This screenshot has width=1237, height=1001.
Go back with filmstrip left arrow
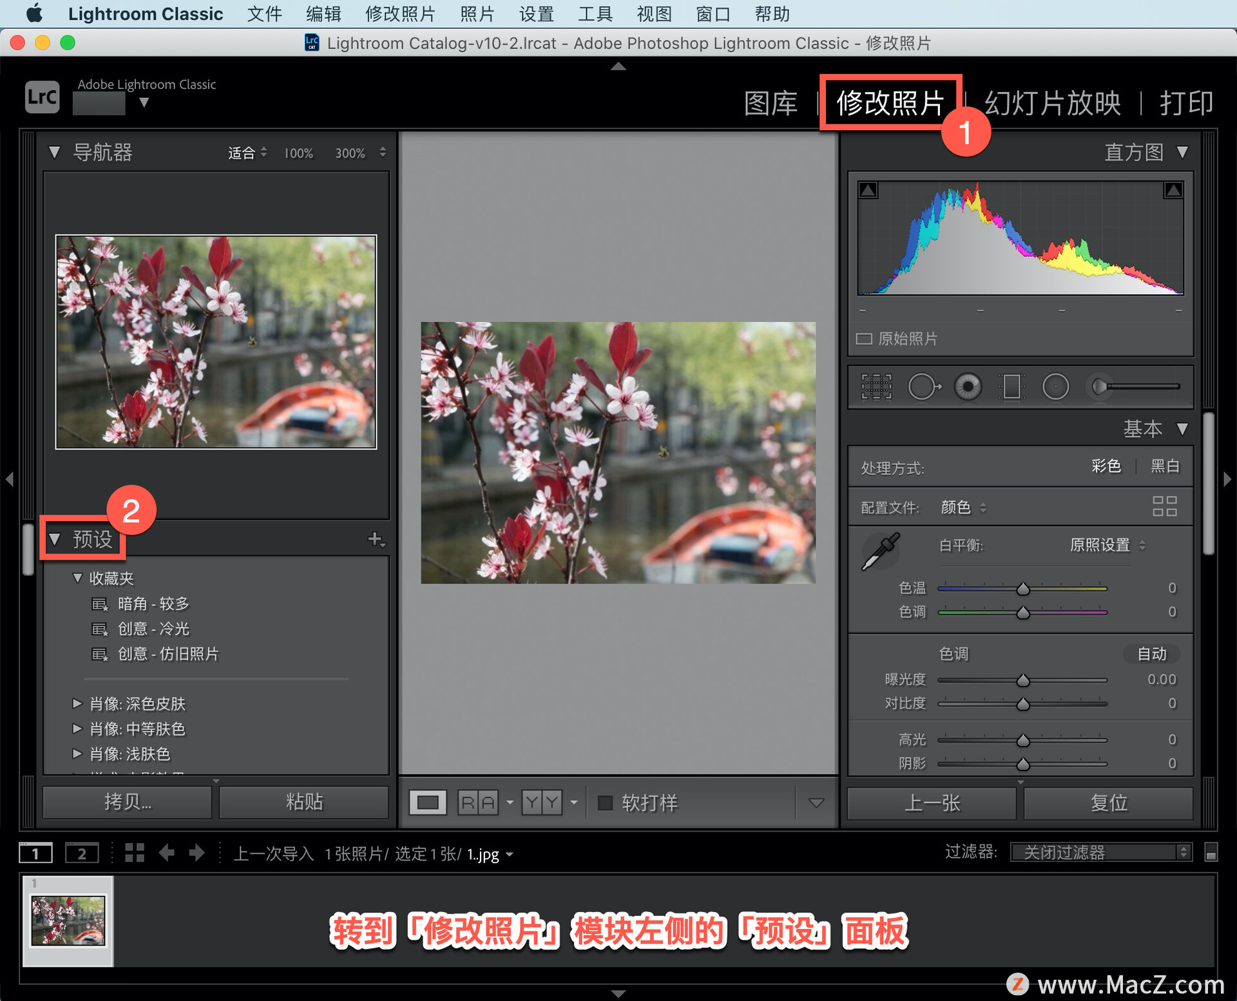(x=167, y=853)
